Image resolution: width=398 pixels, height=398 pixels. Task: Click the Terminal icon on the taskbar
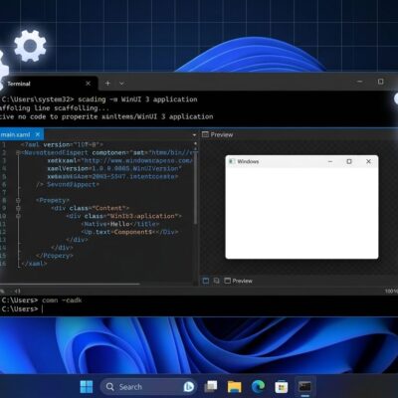pyautogui.click(x=304, y=386)
